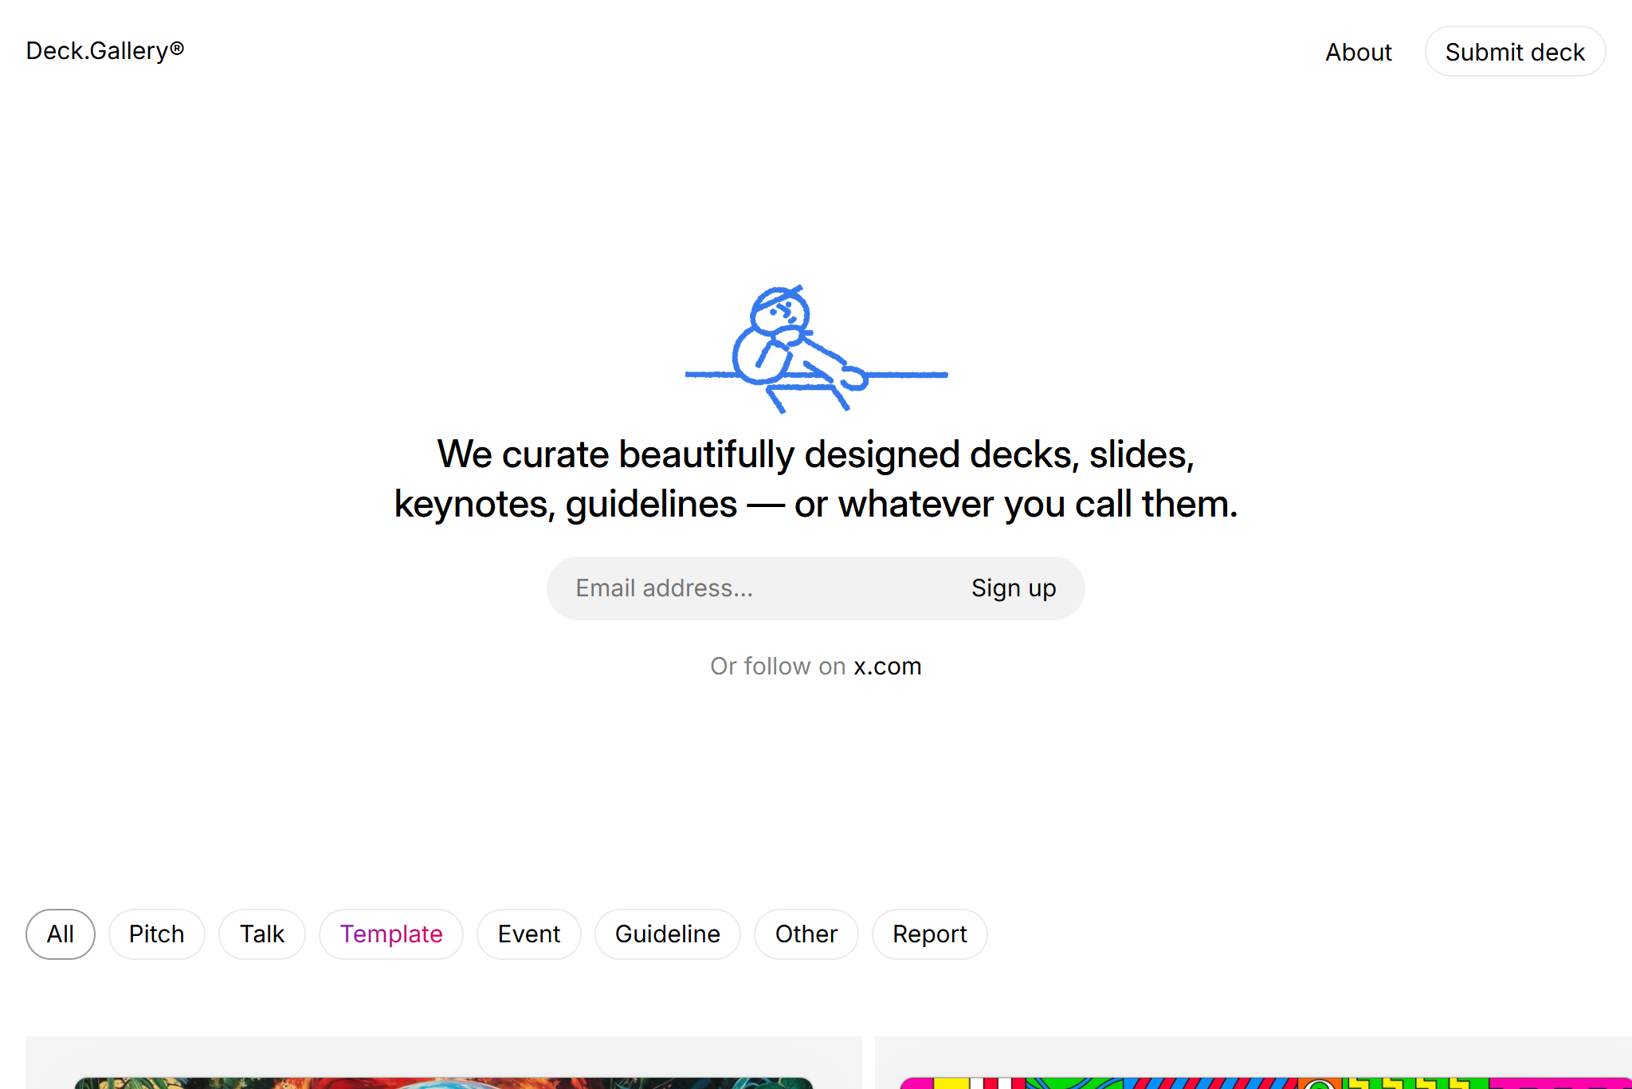Click the Sign up button
Image resolution: width=1632 pixels, height=1089 pixels.
pos(1013,588)
